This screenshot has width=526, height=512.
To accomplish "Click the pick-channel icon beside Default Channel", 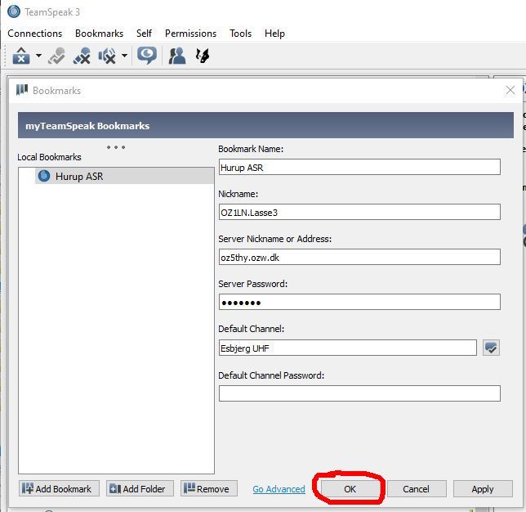I will 491,348.
